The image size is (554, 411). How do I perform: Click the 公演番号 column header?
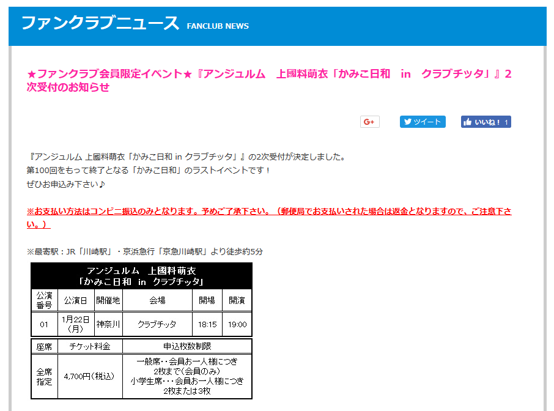coord(45,300)
